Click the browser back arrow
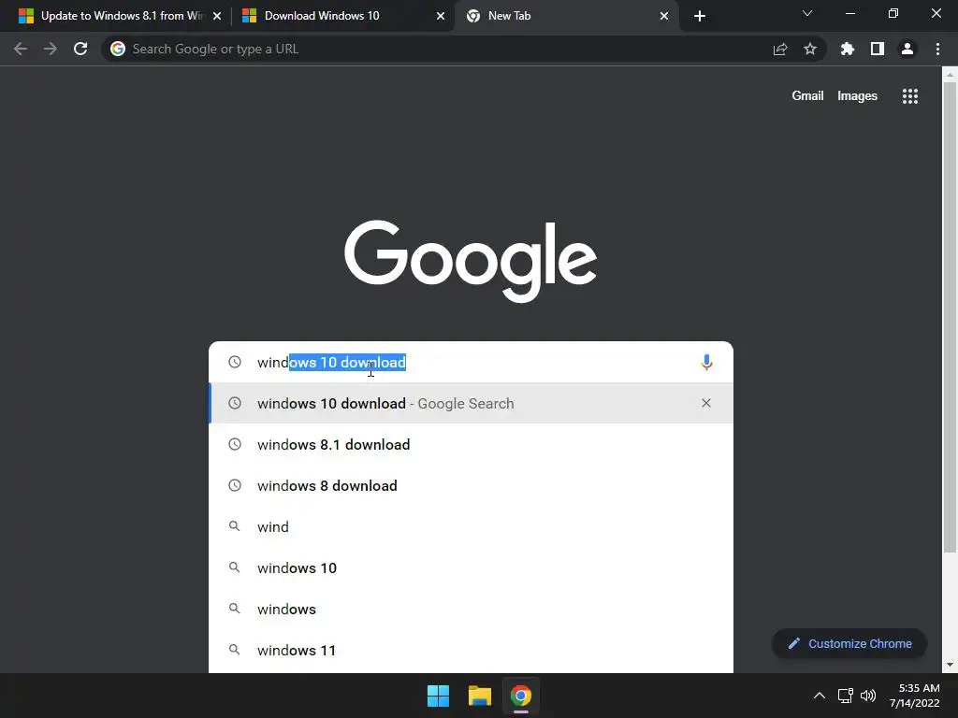 click(x=21, y=49)
